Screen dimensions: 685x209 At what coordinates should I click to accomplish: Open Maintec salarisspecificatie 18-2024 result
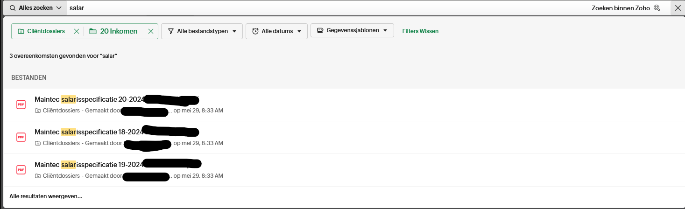[x=89, y=132]
